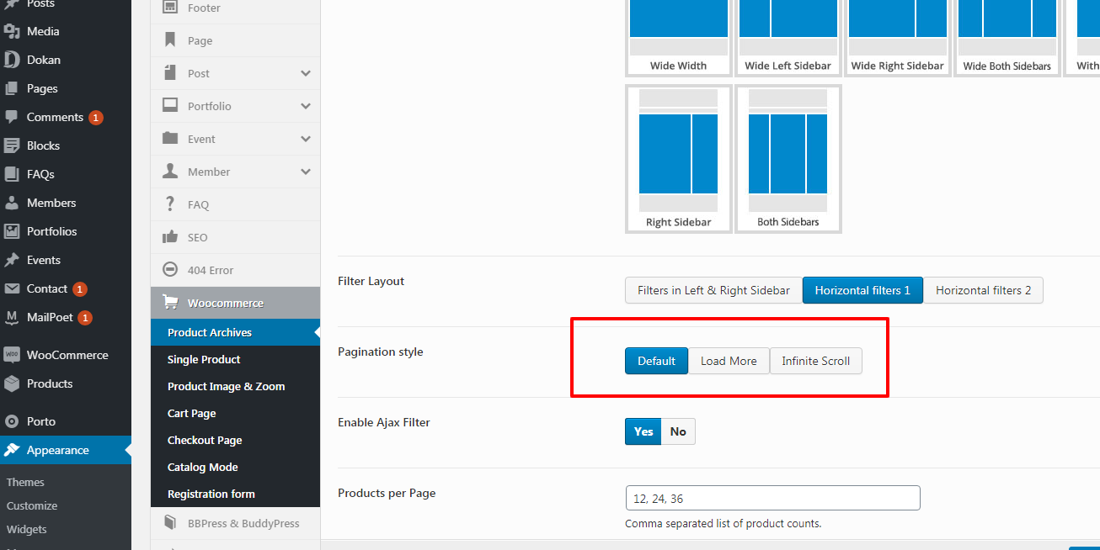
Task: Open the Themes link under Appearance
Action: [25, 482]
